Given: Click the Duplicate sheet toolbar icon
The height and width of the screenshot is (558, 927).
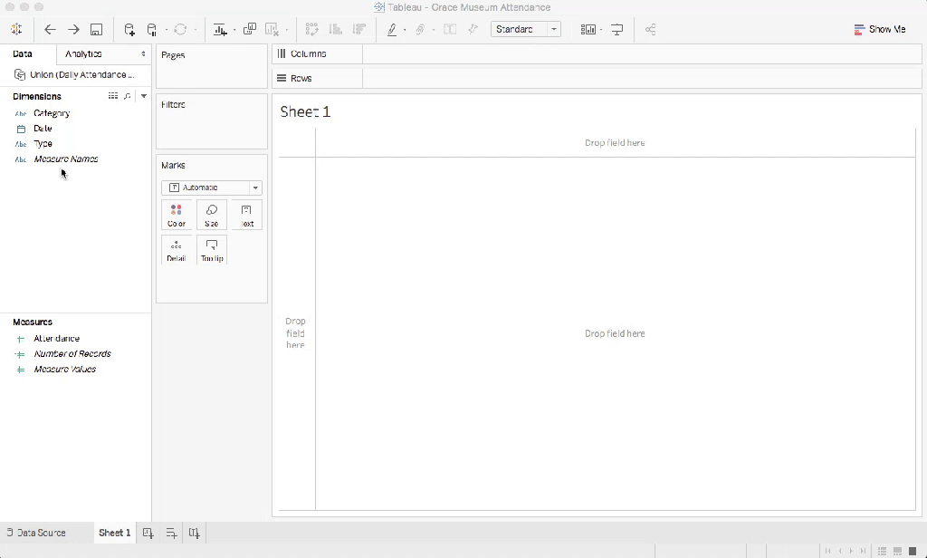Looking at the screenshot, I should [x=249, y=30].
